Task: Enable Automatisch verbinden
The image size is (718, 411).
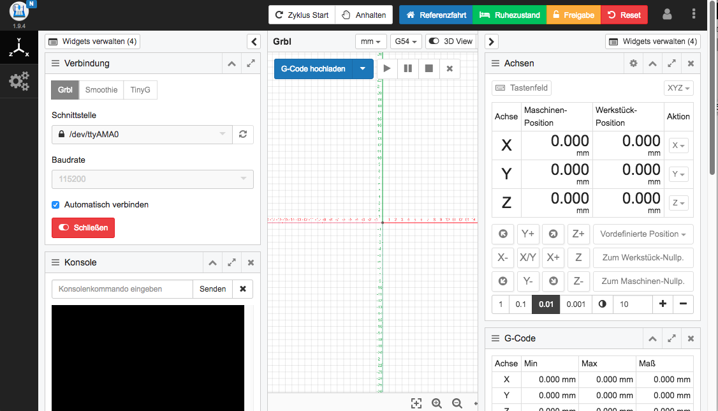Action: (x=55, y=204)
